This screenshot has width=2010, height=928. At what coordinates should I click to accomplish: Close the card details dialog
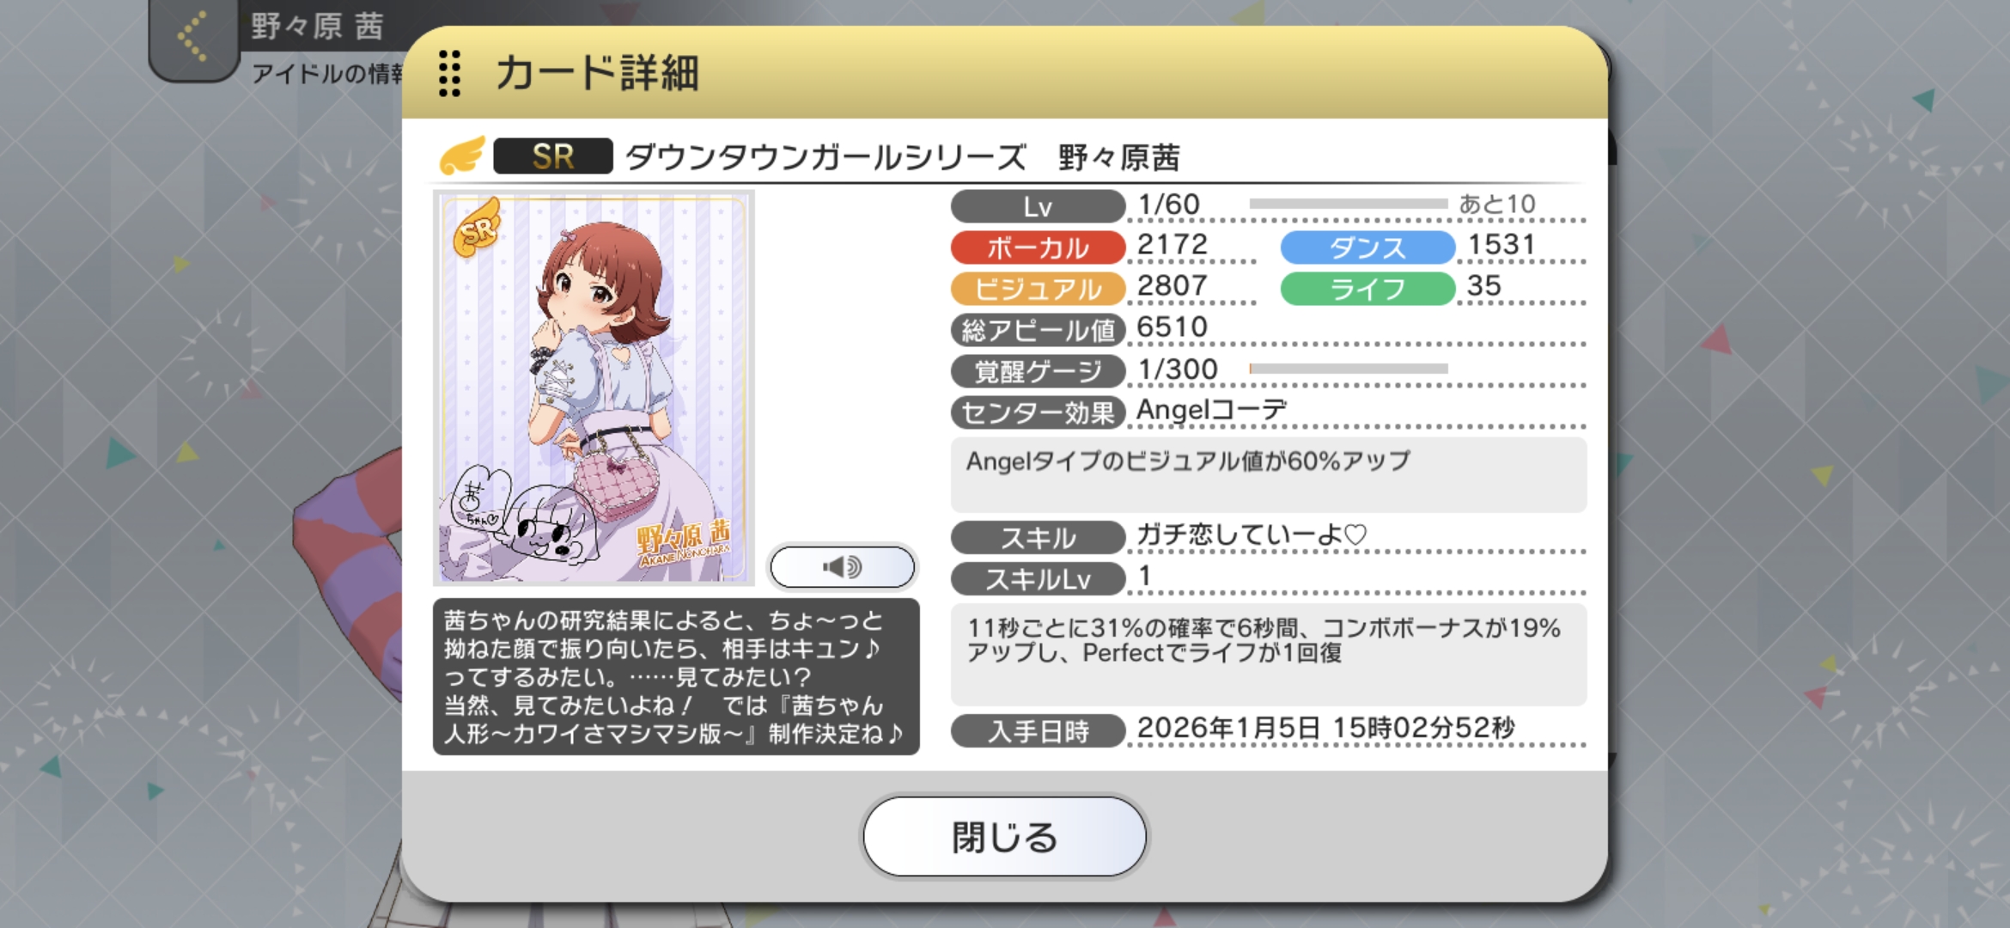click(1004, 836)
